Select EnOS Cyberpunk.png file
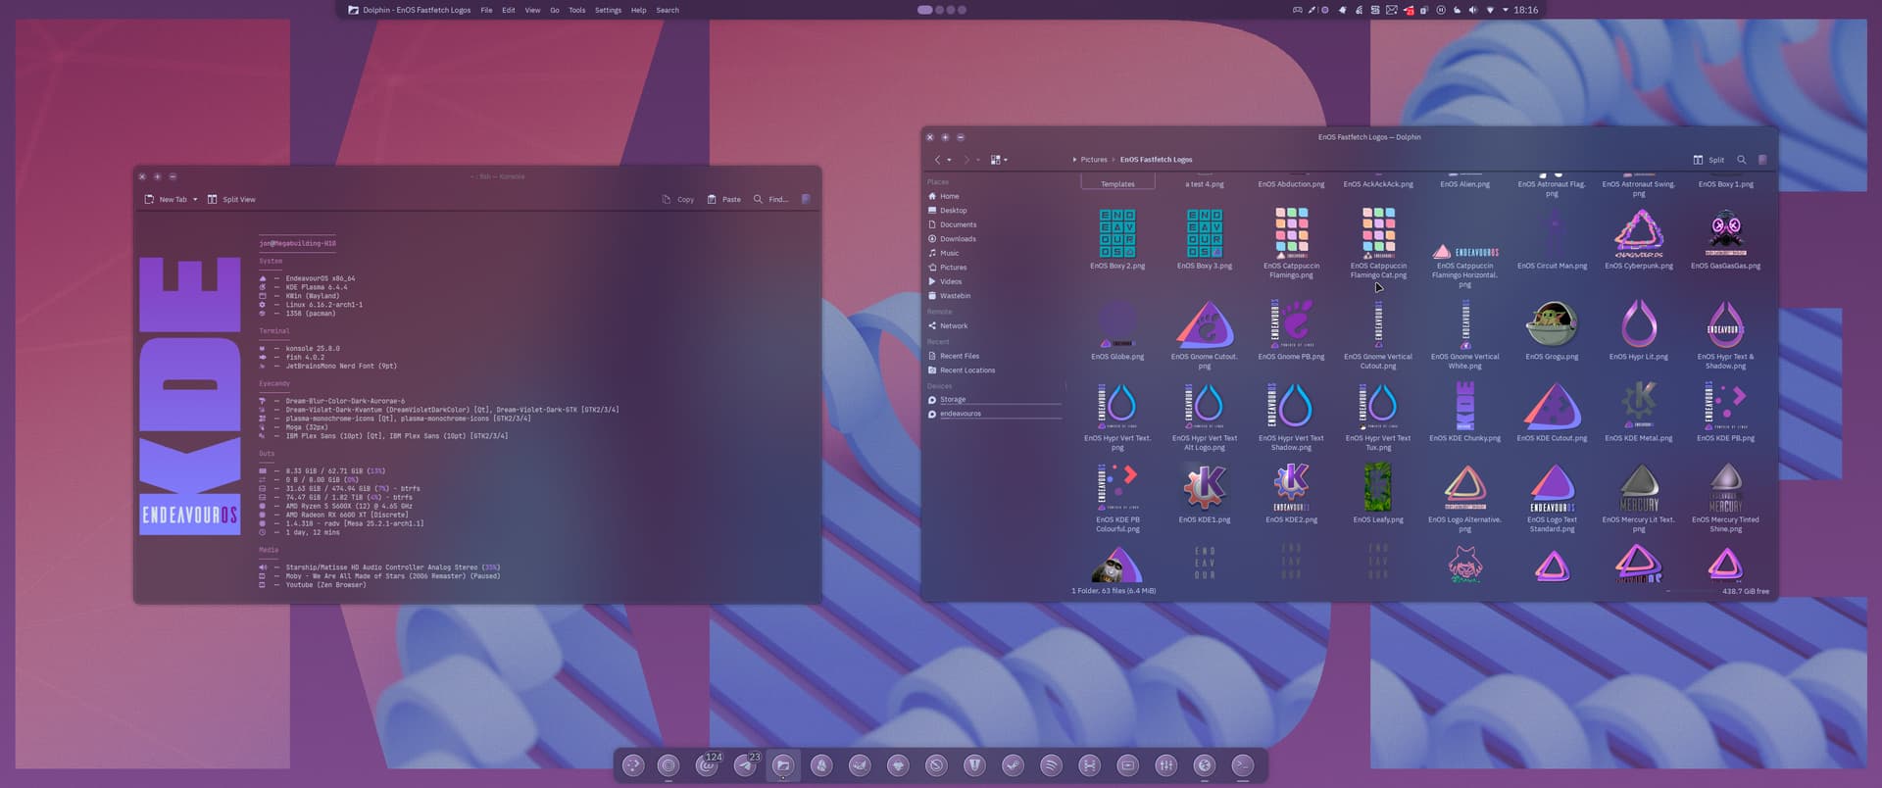Screen dimensions: 1882x788 click(1639, 238)
